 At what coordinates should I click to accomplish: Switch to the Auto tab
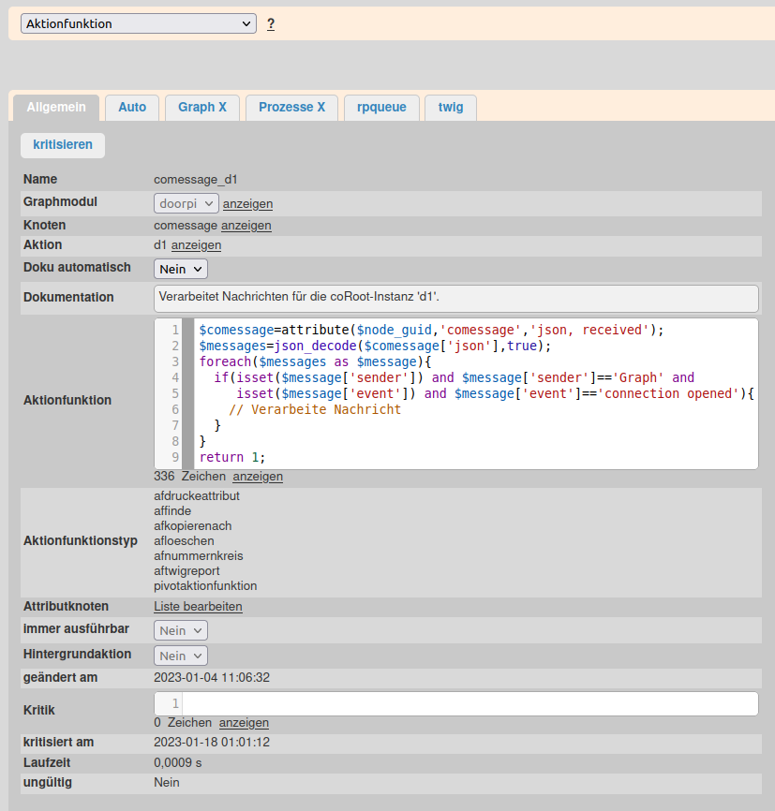(x=132, y=108)
